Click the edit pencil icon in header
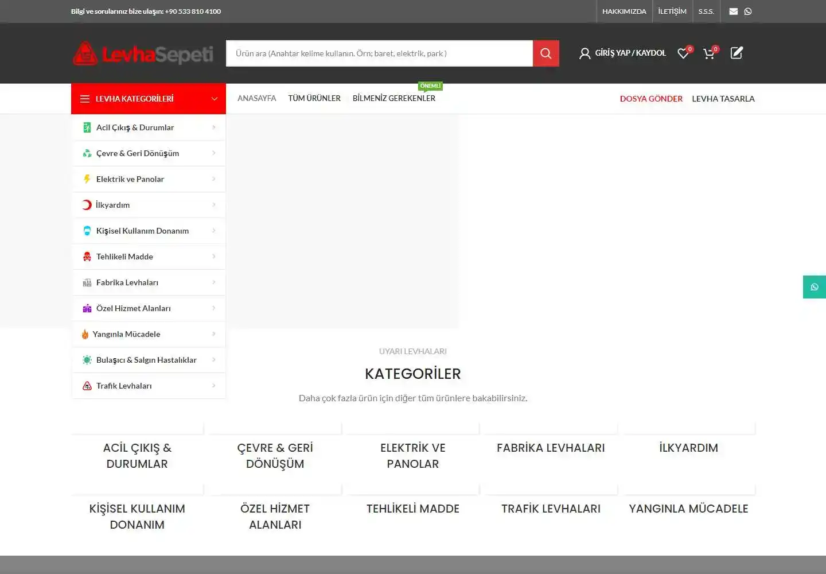This screenshot has width=826, height=574. pyautogui.click(x=737, y=53)
